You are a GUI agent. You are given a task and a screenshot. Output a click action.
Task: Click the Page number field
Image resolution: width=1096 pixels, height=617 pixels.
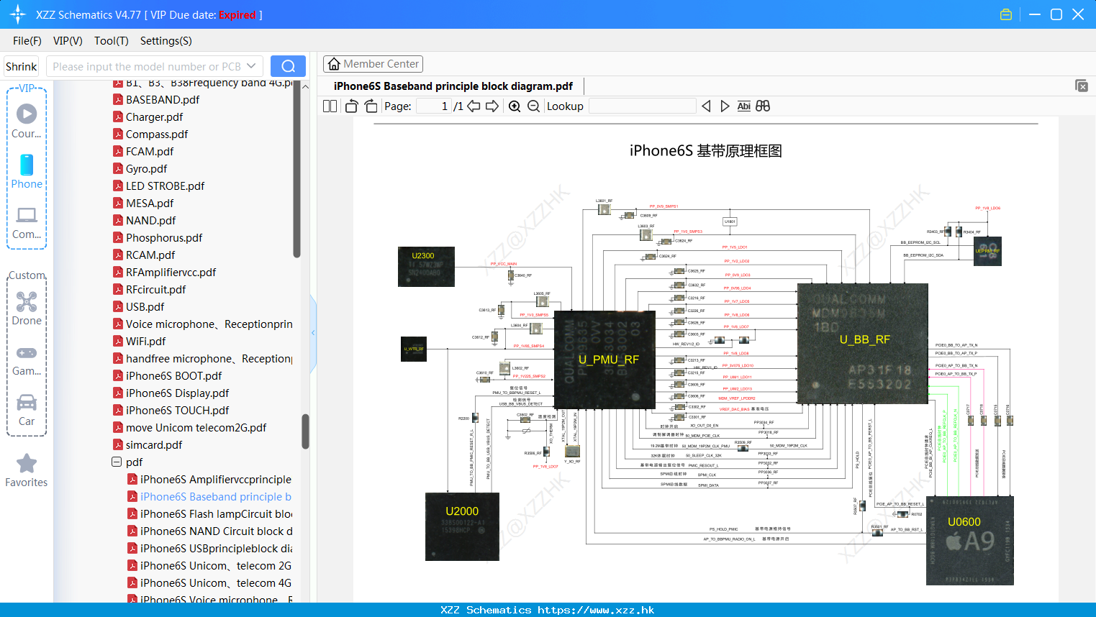click(x=434, y=106)
